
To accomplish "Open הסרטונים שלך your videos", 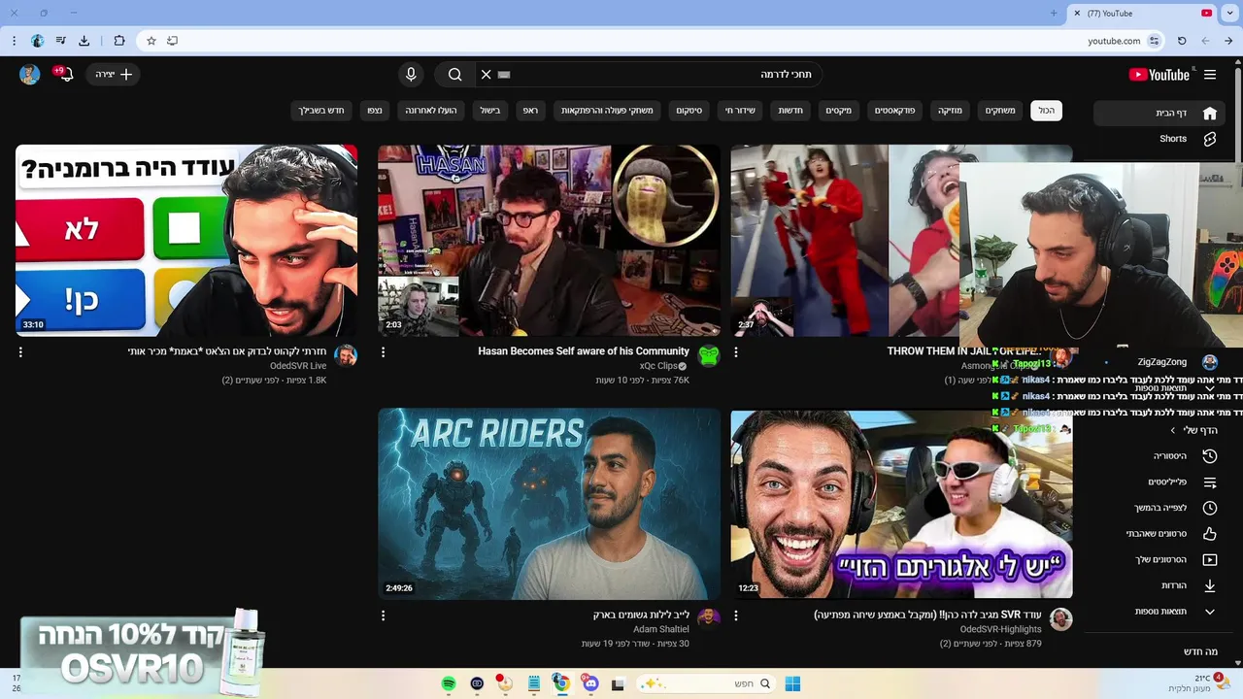I will [x=1158, y=560].
